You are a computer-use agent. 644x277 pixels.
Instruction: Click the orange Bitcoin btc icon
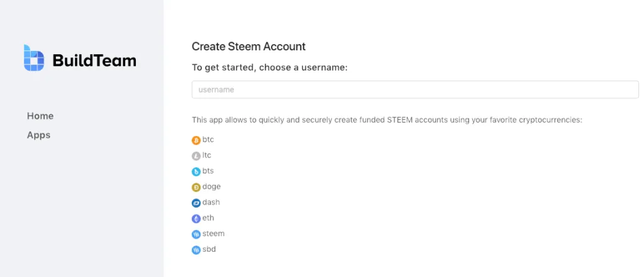(x=196, y=140)
